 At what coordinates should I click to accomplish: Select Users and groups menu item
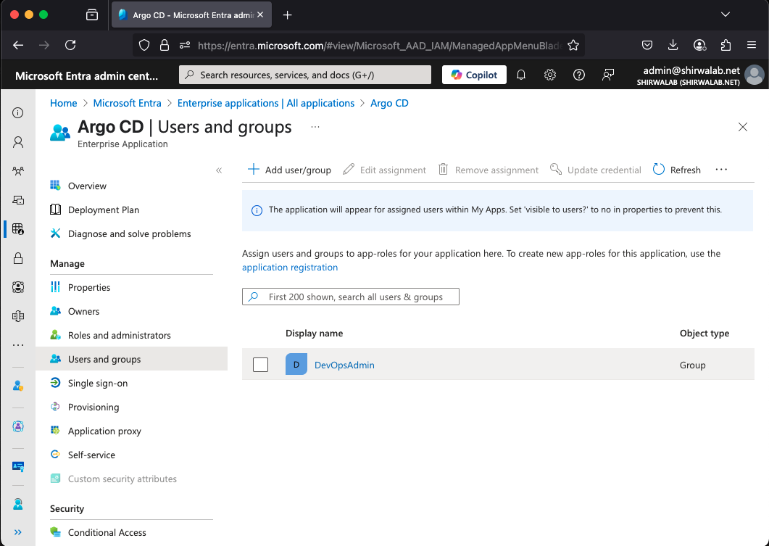click(x=131, y=359)
